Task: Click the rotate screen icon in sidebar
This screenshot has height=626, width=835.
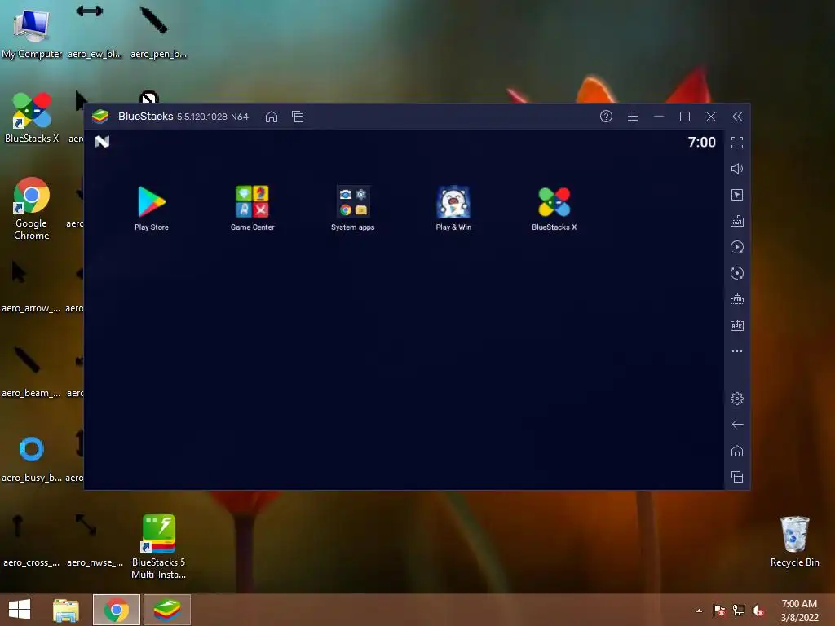Action: [737, 273]
